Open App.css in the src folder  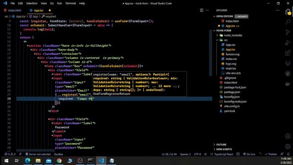tap(230, 45)
